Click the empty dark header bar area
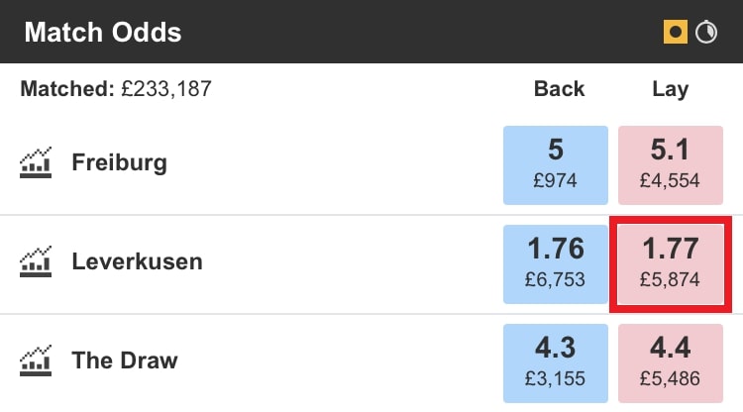 [x=416, y=33]
